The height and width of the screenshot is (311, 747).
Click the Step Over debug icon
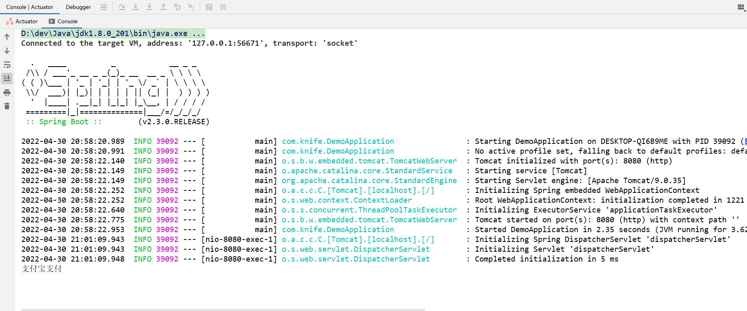click(122, 7)
